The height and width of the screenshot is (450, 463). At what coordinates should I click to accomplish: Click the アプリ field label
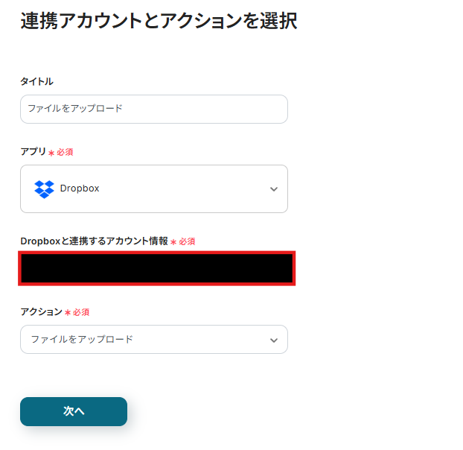click(33, 151)
